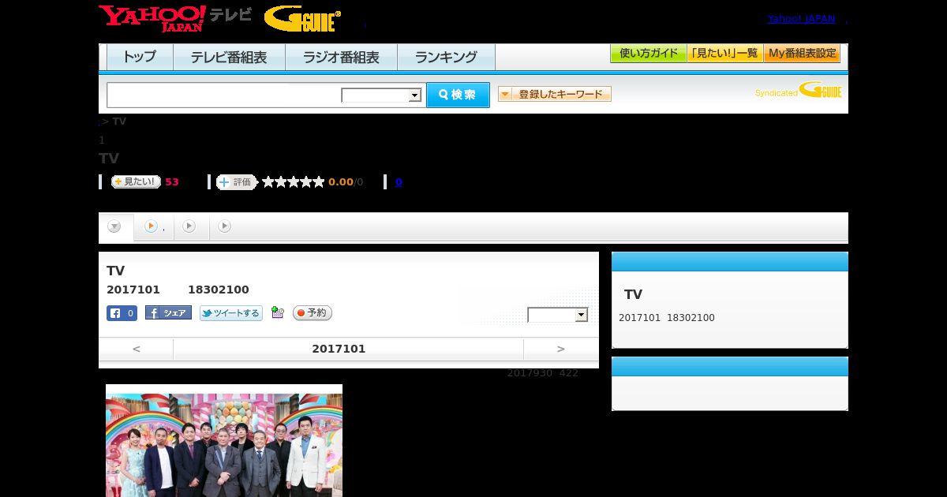Reserve recording with 予約 button
Image resolution: width=947 pixels, height=497 pixels.
tap(313, 313)
